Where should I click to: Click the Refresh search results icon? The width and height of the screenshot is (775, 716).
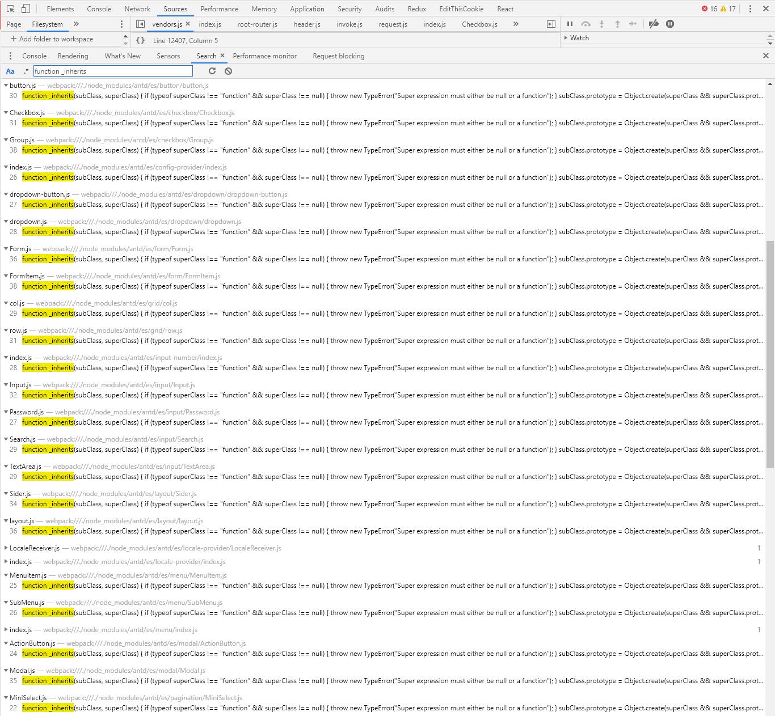click(x=212, y=71)
